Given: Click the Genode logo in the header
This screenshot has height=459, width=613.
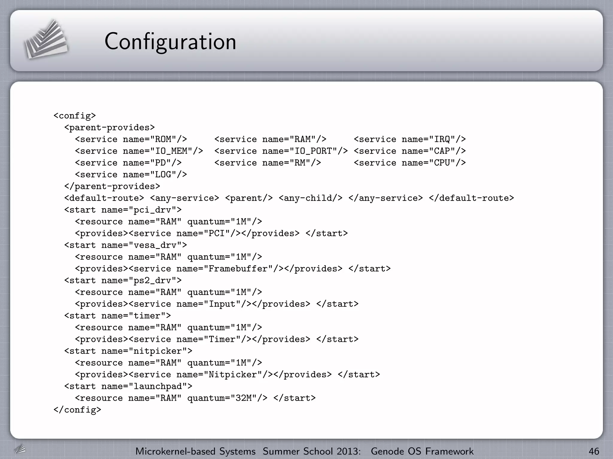Looking at the screenshot, I should coord(46,39).
